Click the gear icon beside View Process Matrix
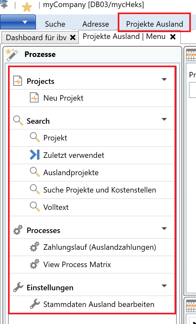Screen dimensions: 196x324 pos(34,265)
